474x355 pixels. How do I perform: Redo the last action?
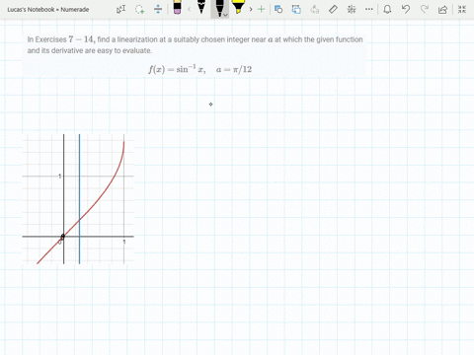tap(425, 9)
